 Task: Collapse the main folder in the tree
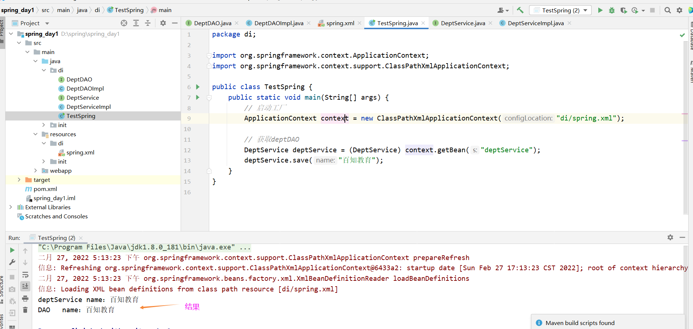point(27,52)
